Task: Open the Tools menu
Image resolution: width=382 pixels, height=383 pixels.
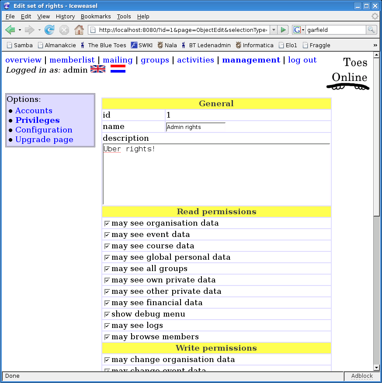Action: pos(124,16)
